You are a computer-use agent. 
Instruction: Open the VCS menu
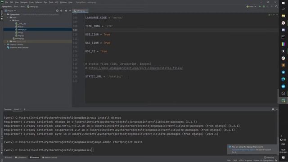[x=57, y=2]
